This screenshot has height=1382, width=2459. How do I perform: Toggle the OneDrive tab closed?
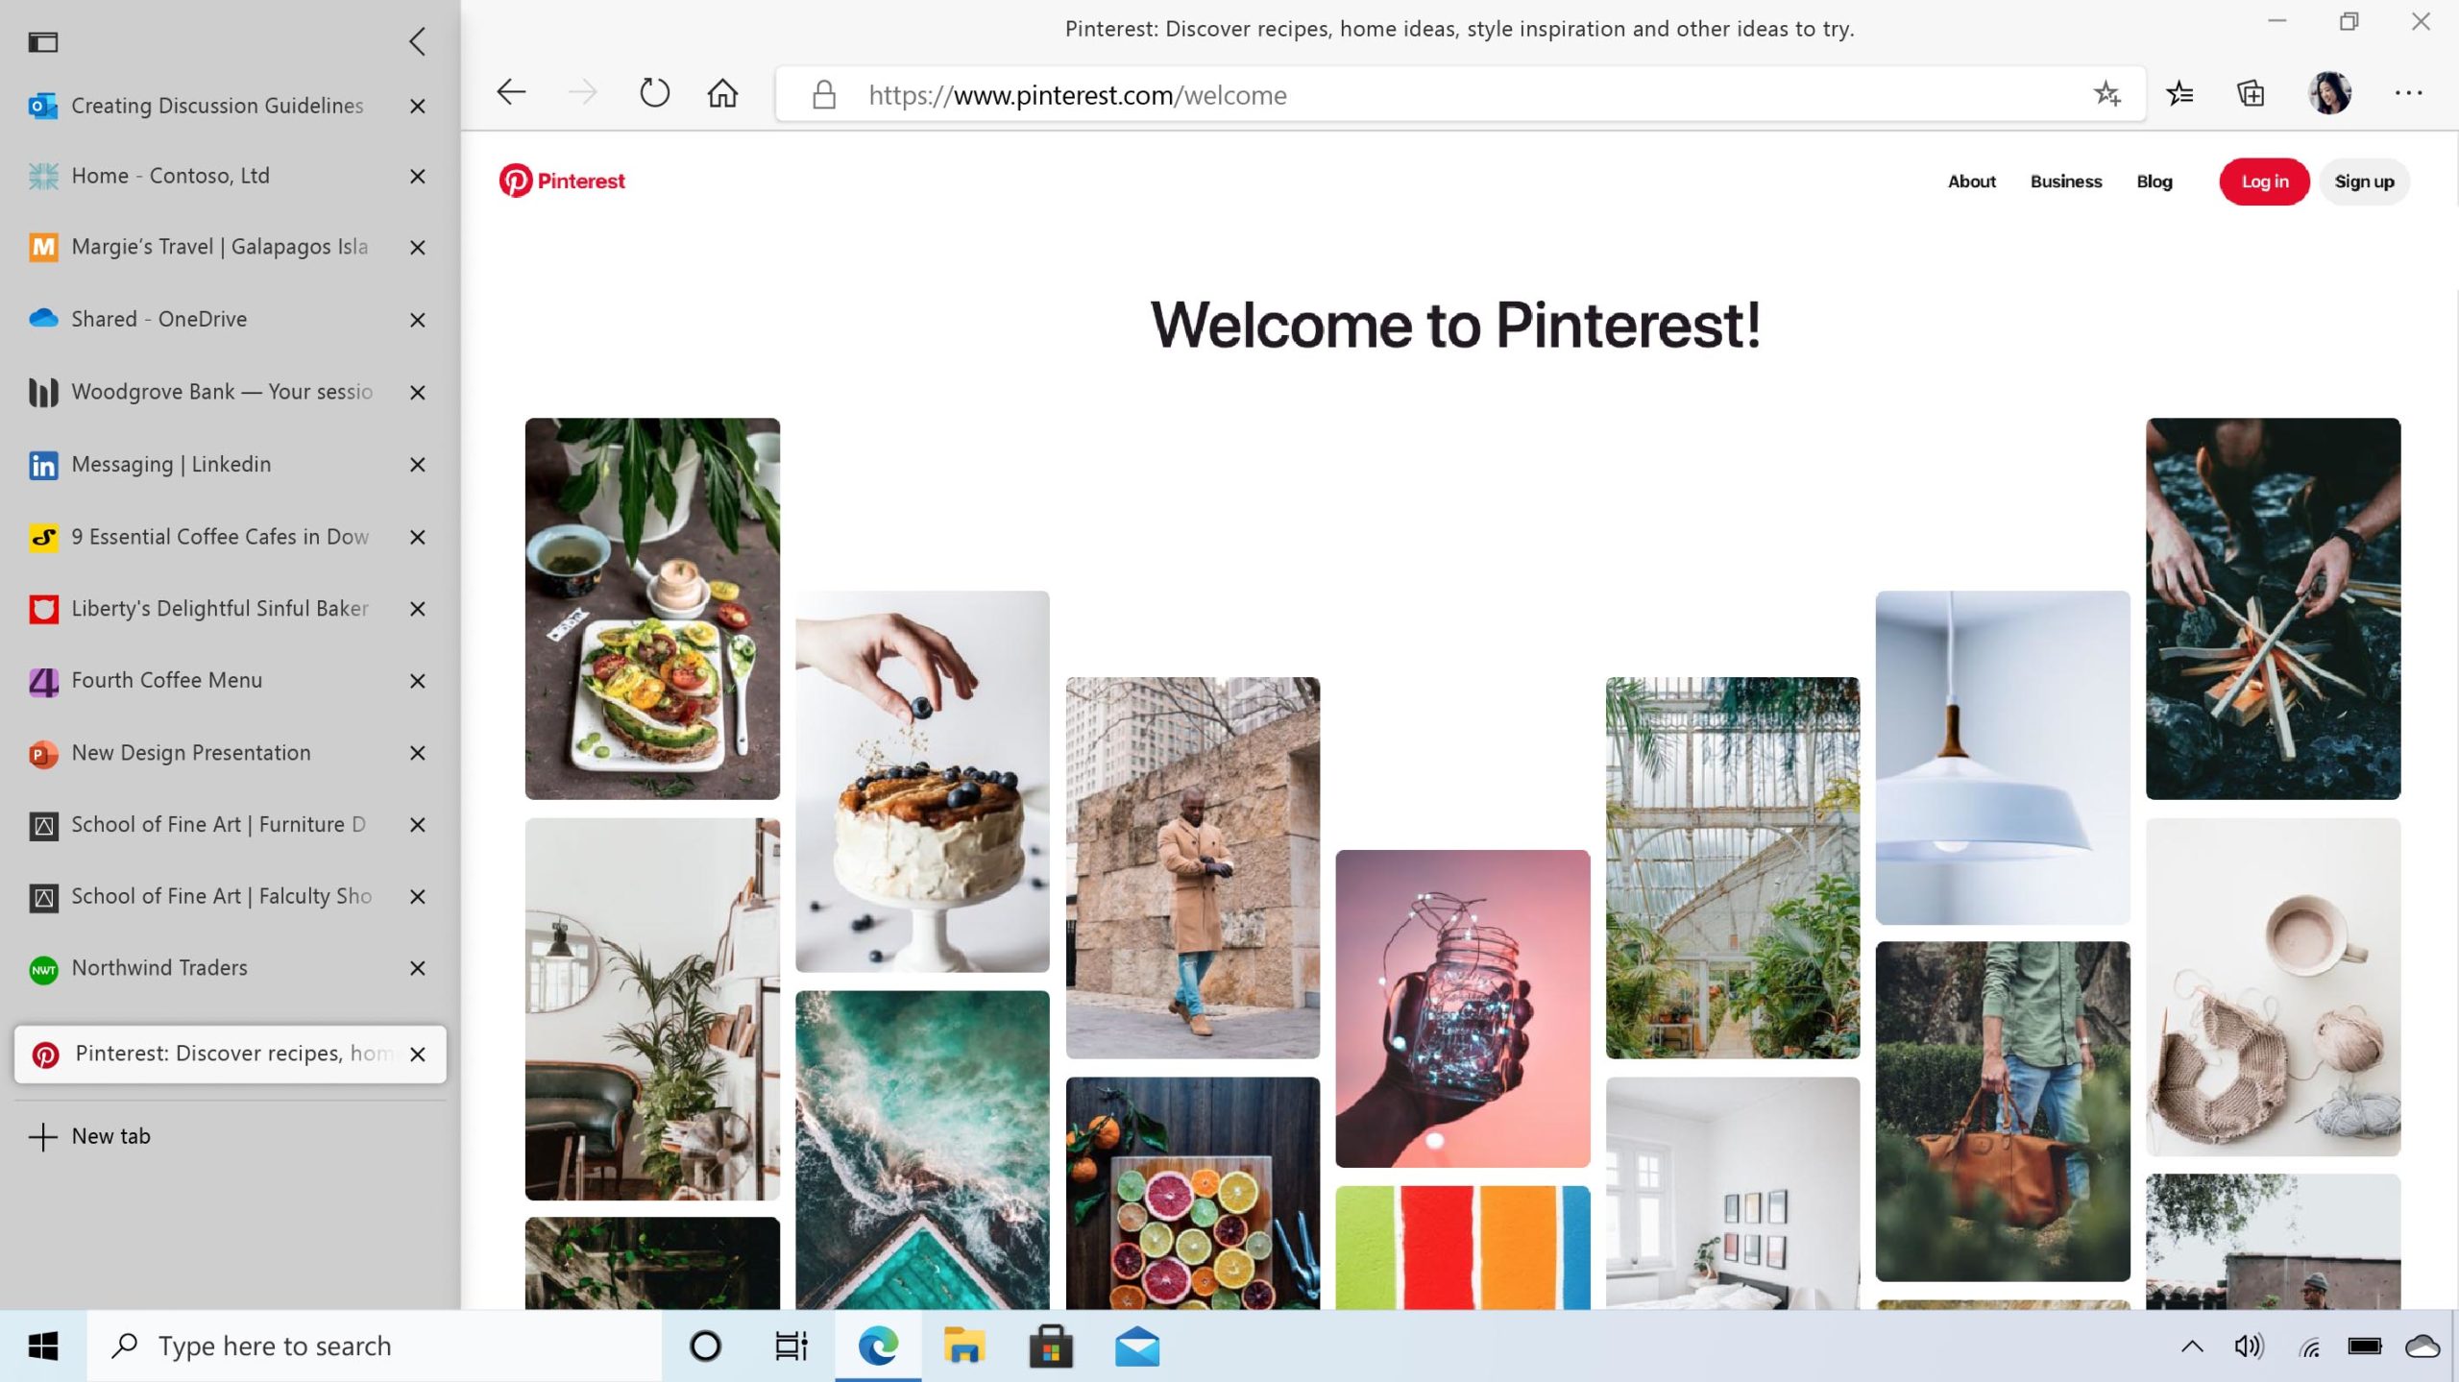[417, 319]
